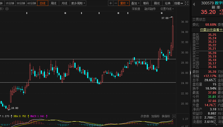This screenshot has height=127, width=223.
Task: Go back with the left arrow beside 300579
Action: point(194,4)
